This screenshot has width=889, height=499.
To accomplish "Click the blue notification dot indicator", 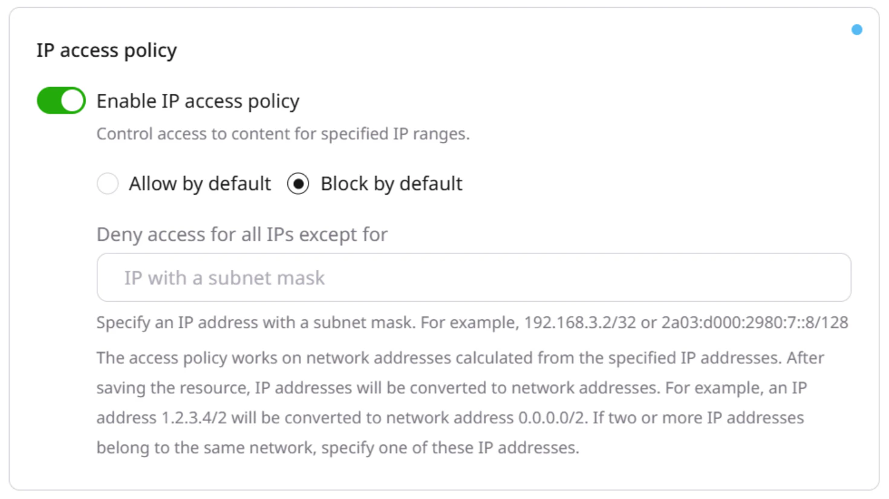I will point(857,29).
